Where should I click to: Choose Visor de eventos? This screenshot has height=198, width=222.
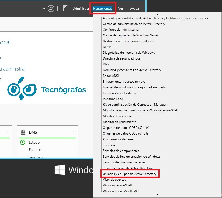pyautogui.click(x=114, y=180)
